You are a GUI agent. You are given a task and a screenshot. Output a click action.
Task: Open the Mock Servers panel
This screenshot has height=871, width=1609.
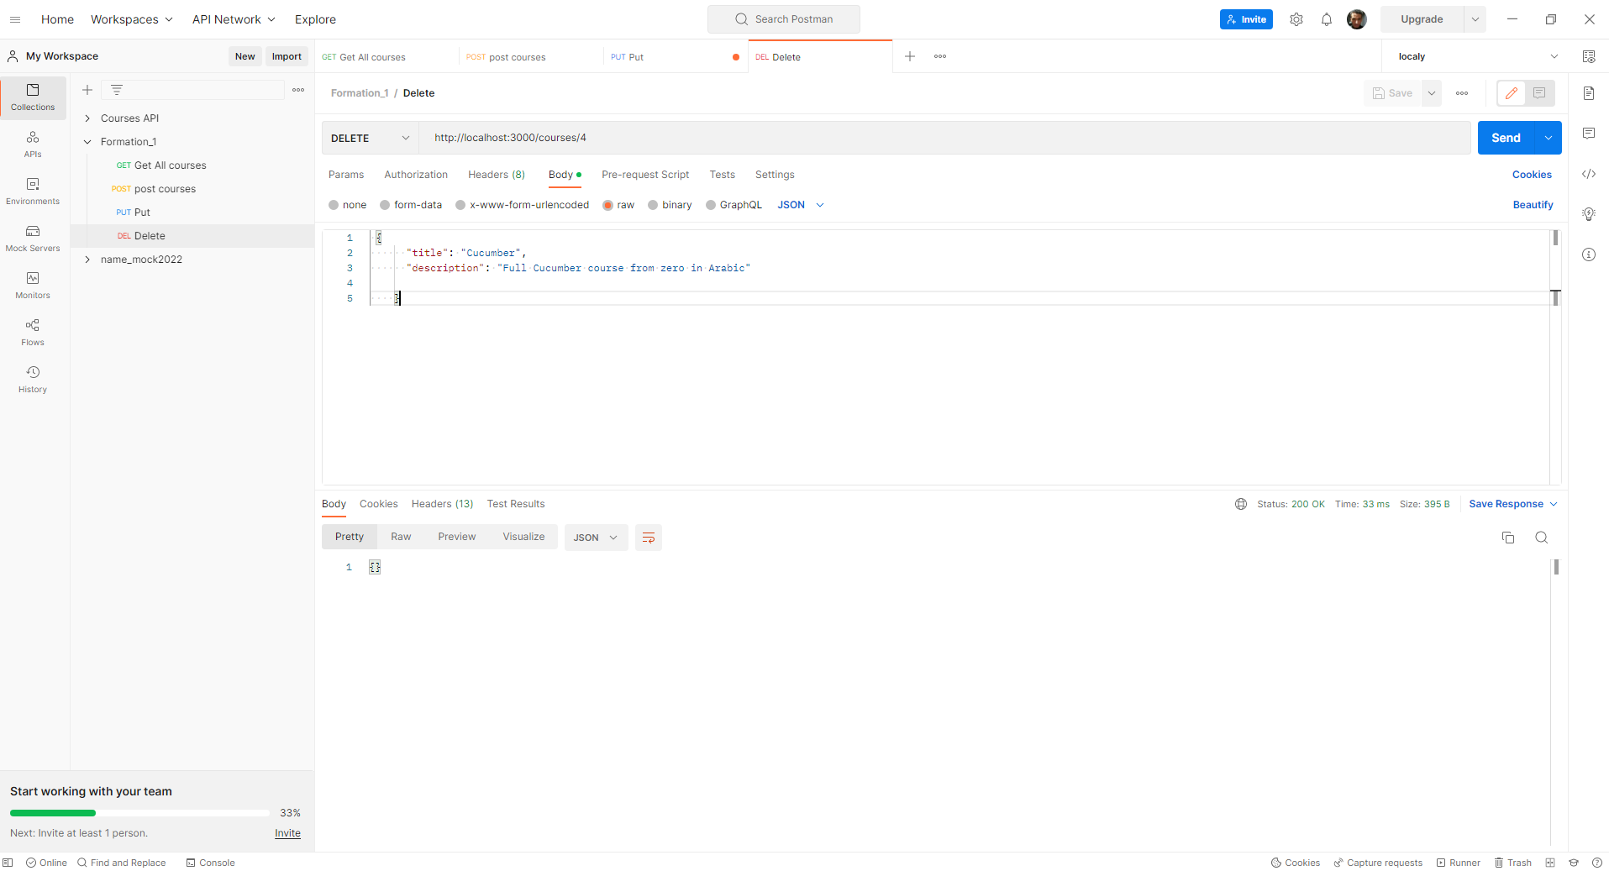pyautogui.click(x=32, y=239)
